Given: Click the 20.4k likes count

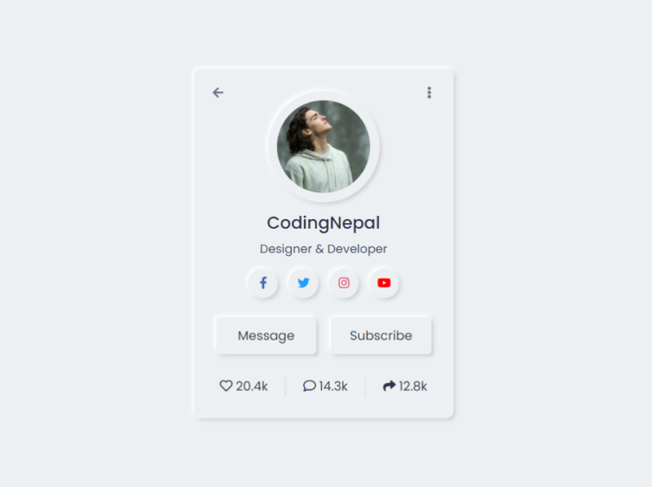Looking at the screenshot, I should [x=252, y=386].
